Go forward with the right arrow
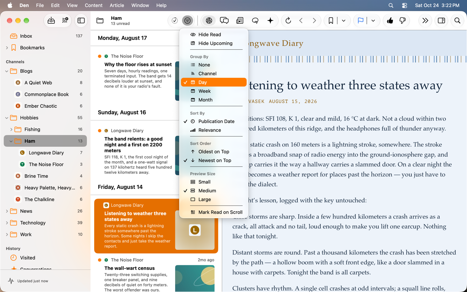The image size is (467, 292). click(x=314, y=21)
